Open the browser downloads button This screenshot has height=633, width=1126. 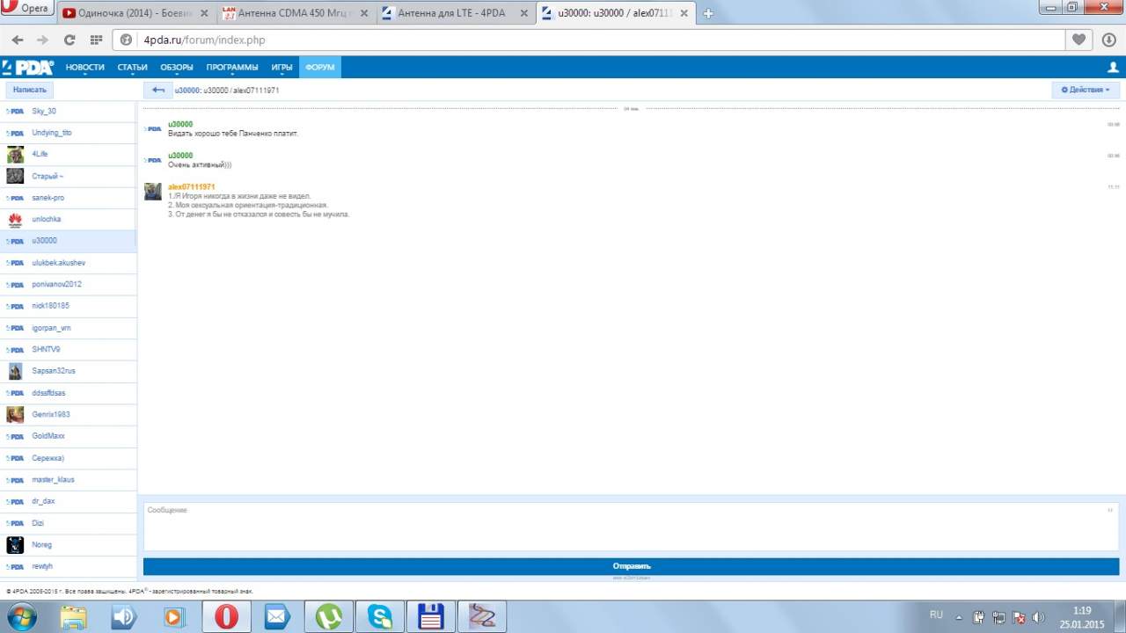click(x=1108, y=40)
